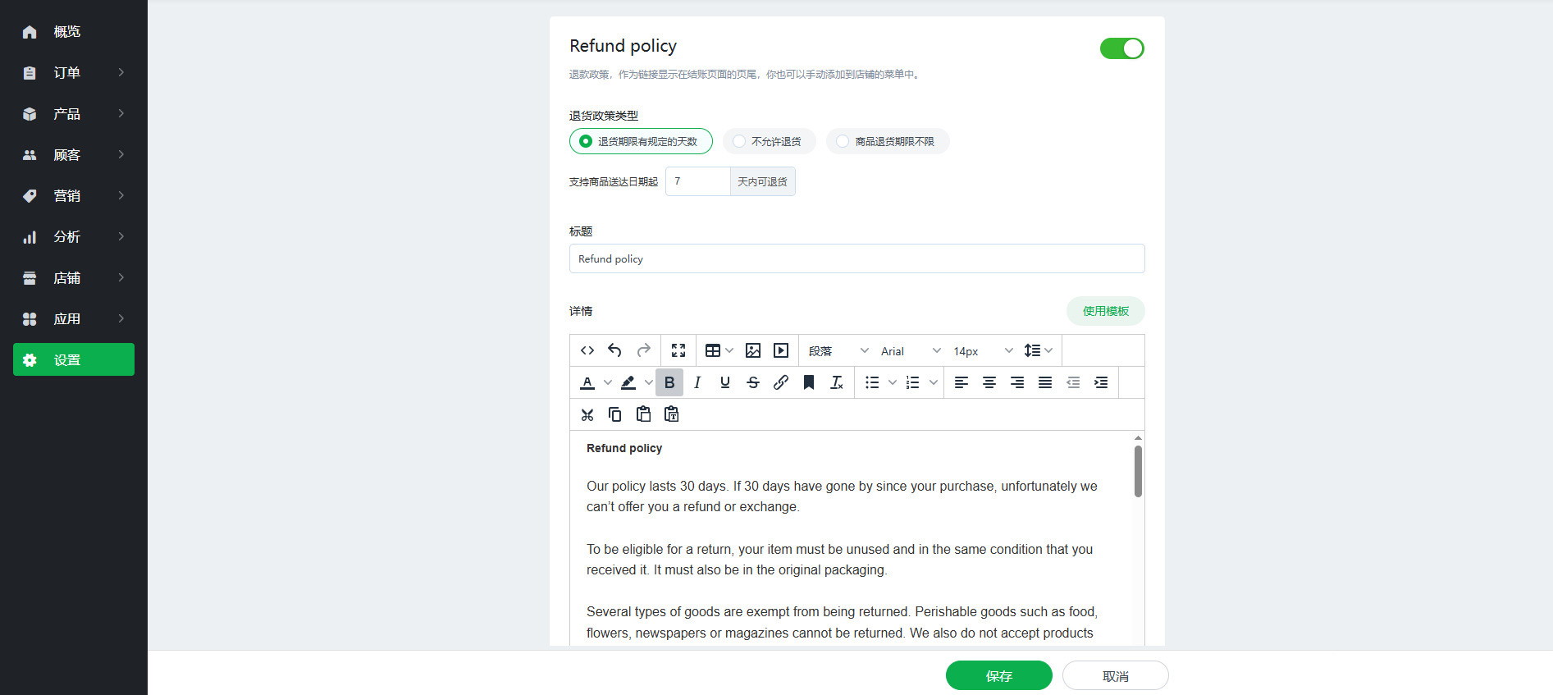Apply italic formatting
Viewport: 1553px width, 695px height.
click(697, 382)
